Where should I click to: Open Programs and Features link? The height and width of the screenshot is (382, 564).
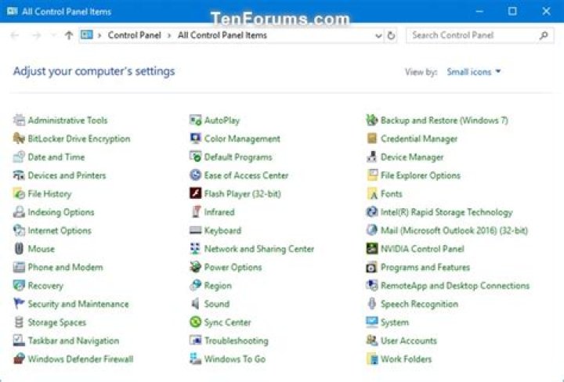click(x=425, y=267)
